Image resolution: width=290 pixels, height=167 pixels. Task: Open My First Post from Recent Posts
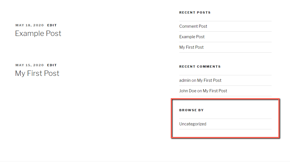click(191, 47)
